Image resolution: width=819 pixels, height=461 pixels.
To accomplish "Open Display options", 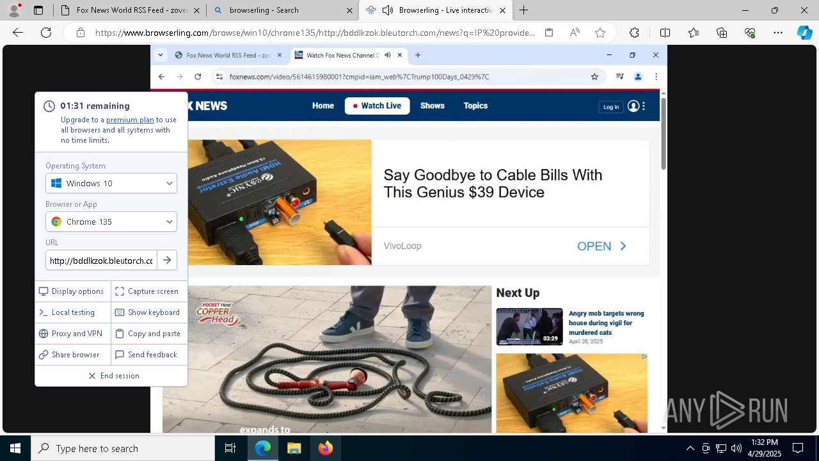I will [72, 291].
